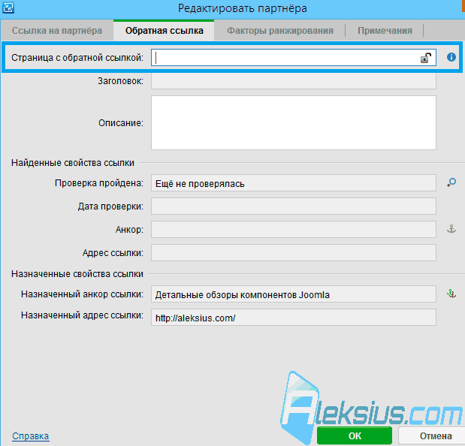The height and width of the screenshot is (446, 465).
Task: Go to Примечания tab
Action: (x=385, y=30)
